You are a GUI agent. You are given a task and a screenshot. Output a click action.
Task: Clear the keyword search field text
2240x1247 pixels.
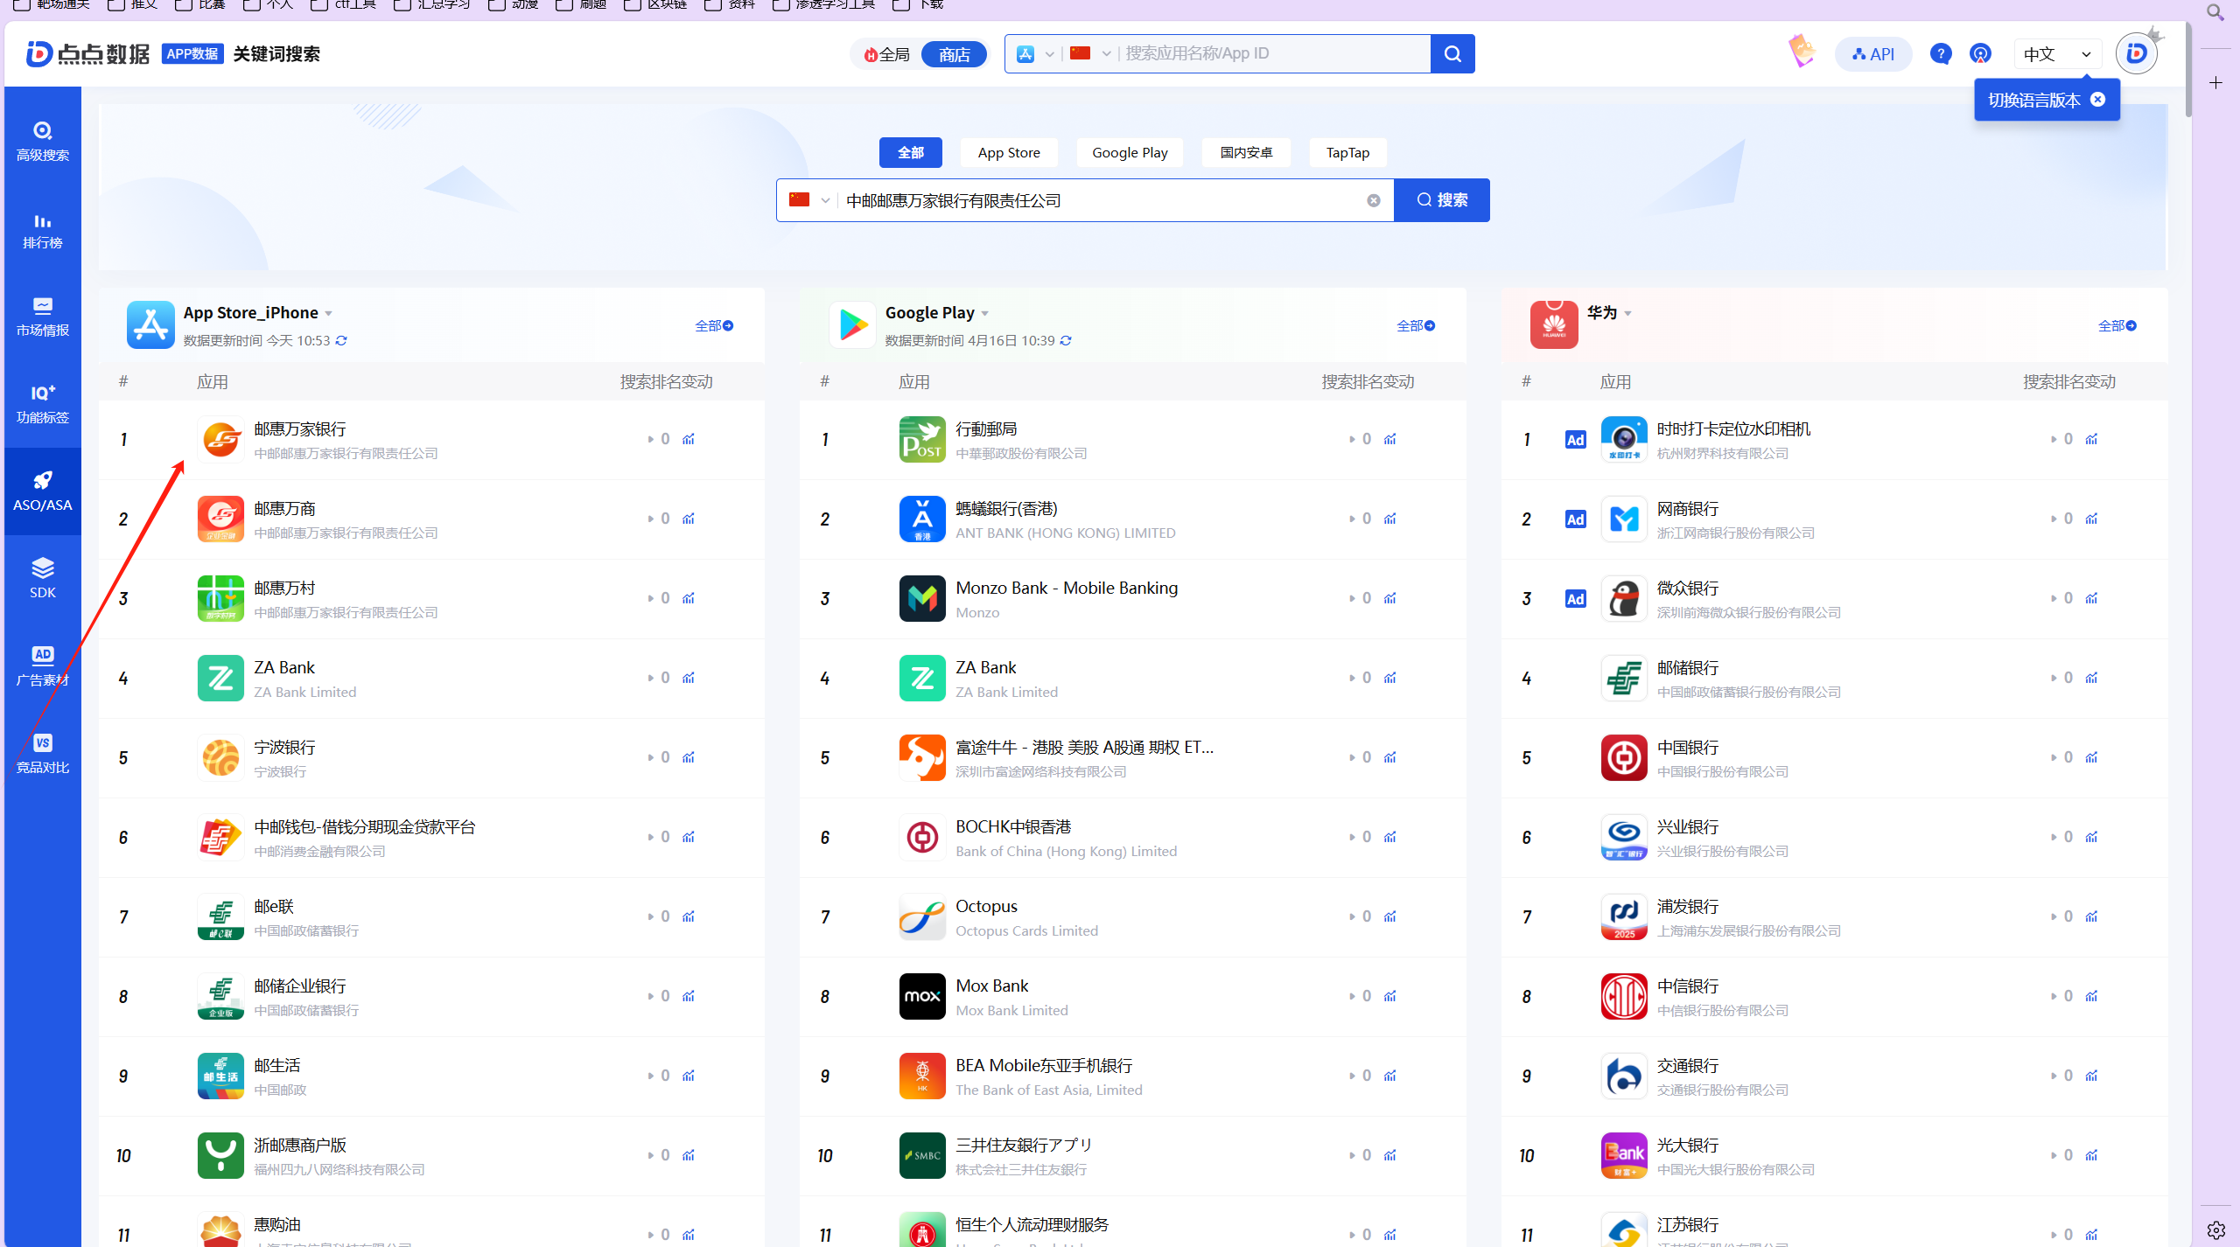[x=1374, y=200]
